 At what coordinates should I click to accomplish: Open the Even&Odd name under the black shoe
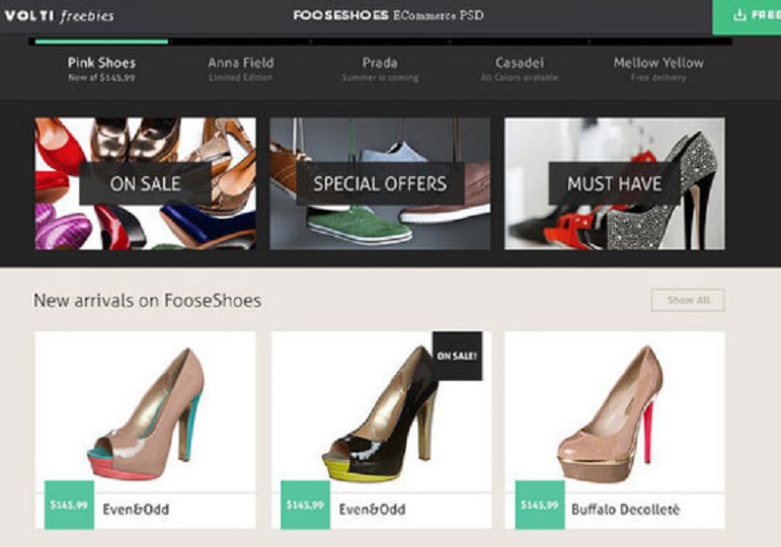coord(372,510)
